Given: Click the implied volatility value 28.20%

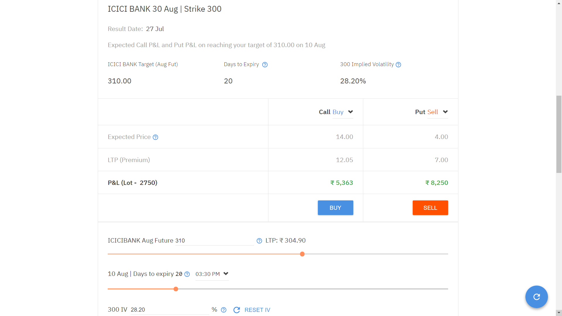Looking at the screenshot, I should click(x=353, y=81).
